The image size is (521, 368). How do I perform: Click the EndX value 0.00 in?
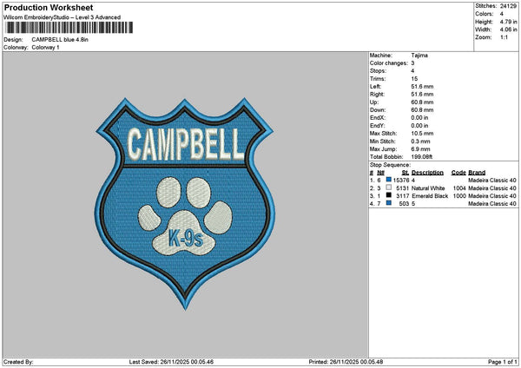(x=419, y=118)
